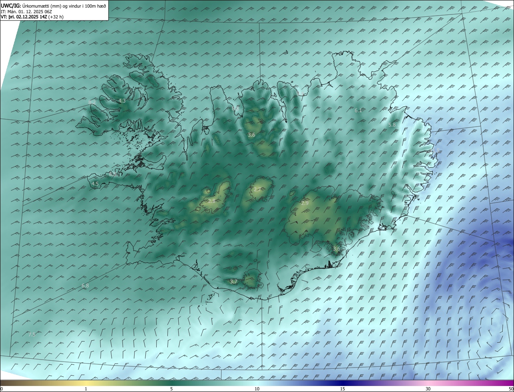
Task: Click the '4.3' value over the Westfjords
Action: (x=122, y=101)
